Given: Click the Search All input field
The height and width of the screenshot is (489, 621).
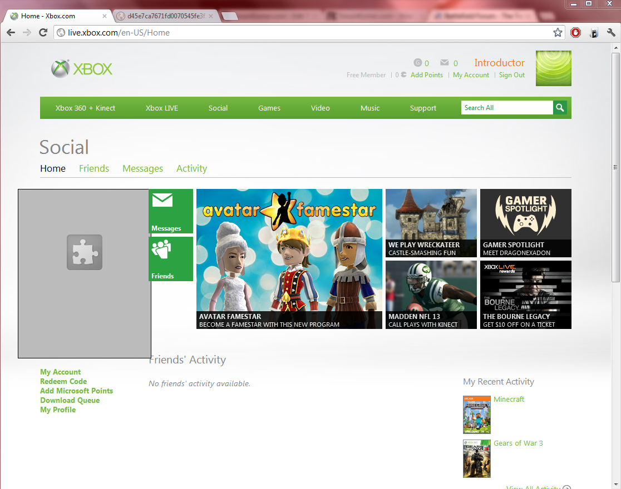Looking at the screenshot, I should pos(507,108).
